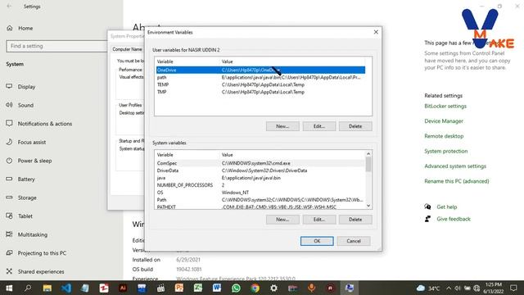Click System variables scrollbar up arrow
This screenshot has width=524, height=295.
(368, 154)
